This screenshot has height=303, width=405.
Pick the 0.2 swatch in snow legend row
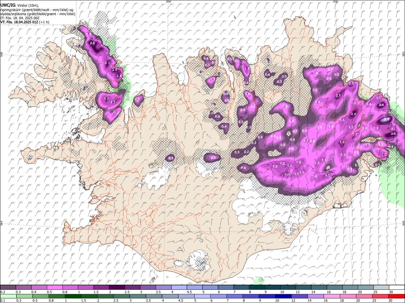tap(8, 287)
